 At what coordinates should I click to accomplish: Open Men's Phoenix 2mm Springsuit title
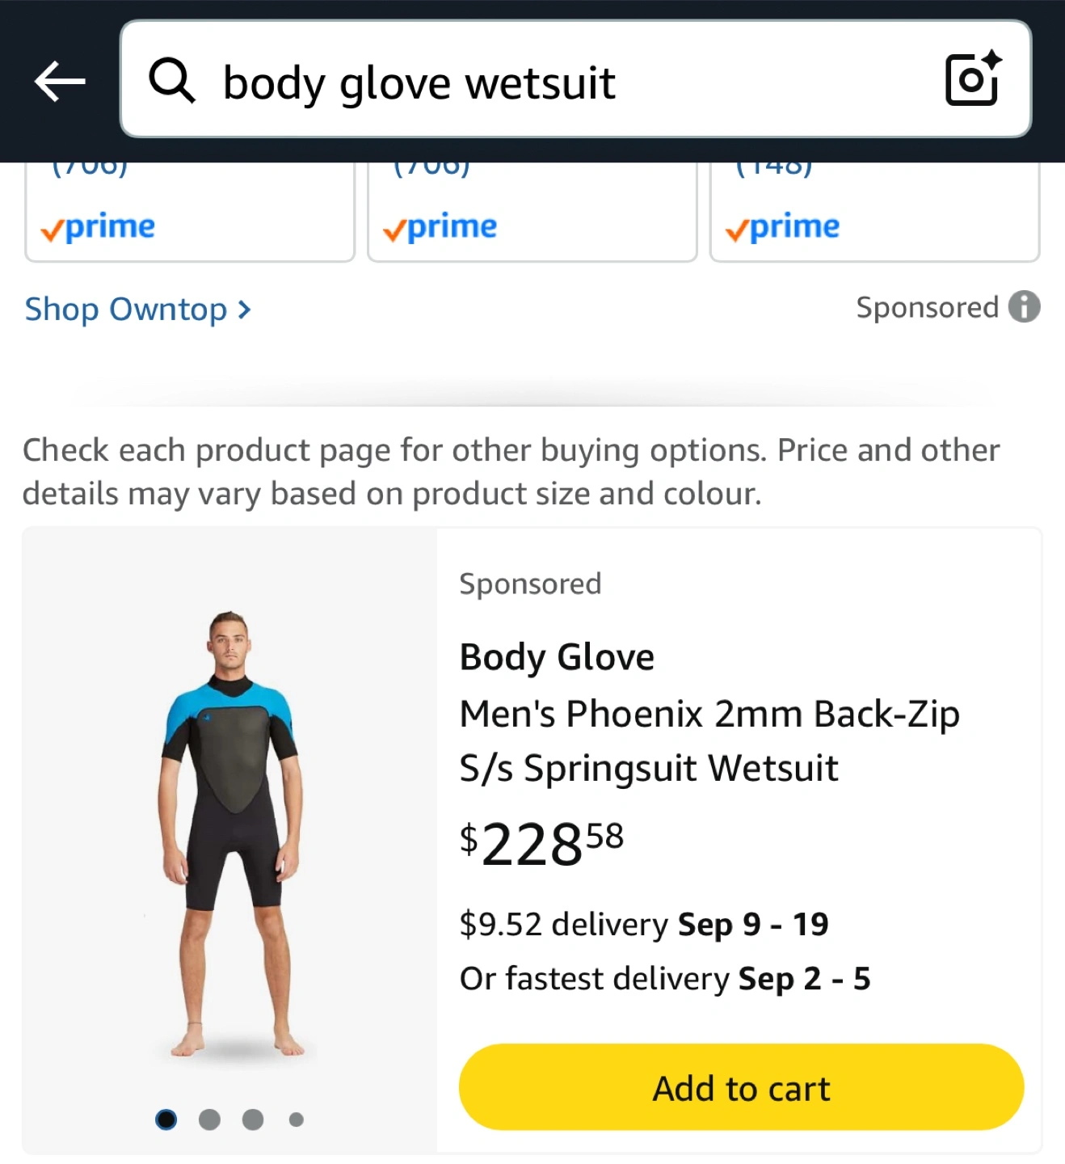point(709,740)
